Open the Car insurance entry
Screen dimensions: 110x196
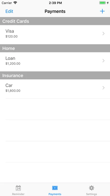pyautogui.click(x=55, y=88)
